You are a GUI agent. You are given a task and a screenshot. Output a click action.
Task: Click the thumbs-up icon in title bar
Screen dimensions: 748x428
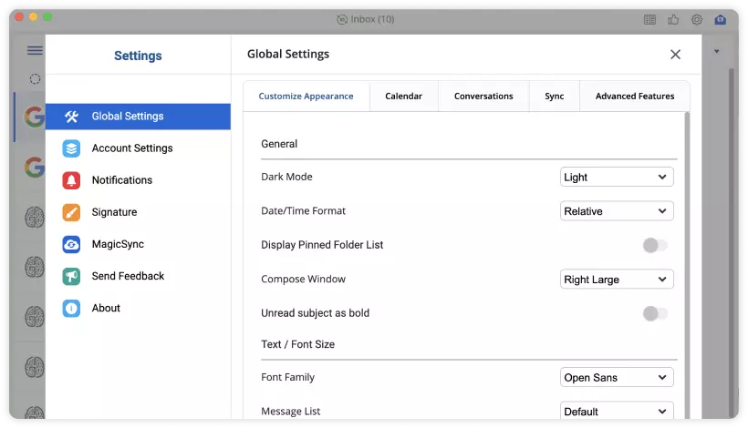(673, 19)
